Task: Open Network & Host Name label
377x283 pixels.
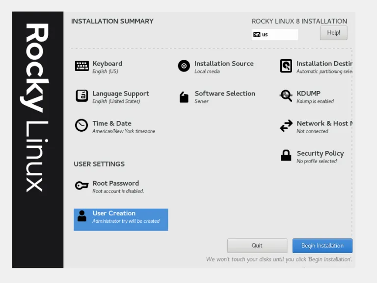Action: pos(324,123)
